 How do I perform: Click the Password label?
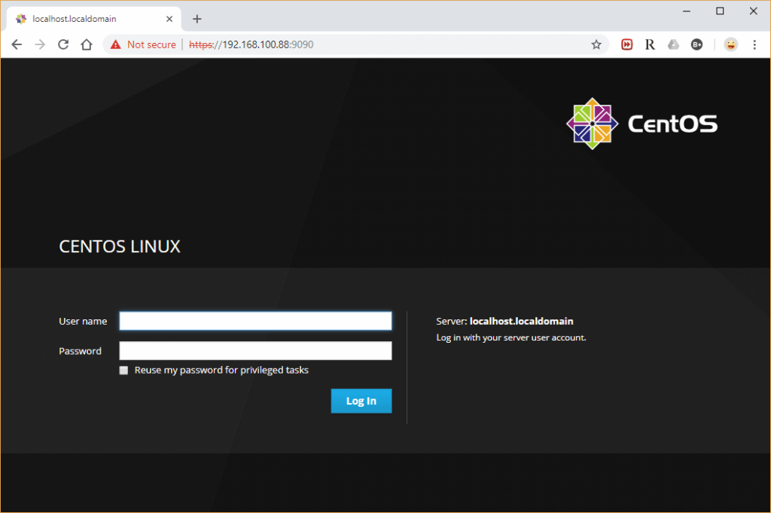coord(80,351)
